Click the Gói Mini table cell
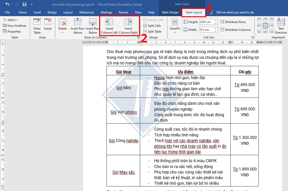The image size is (288, 191). [123, 86]
